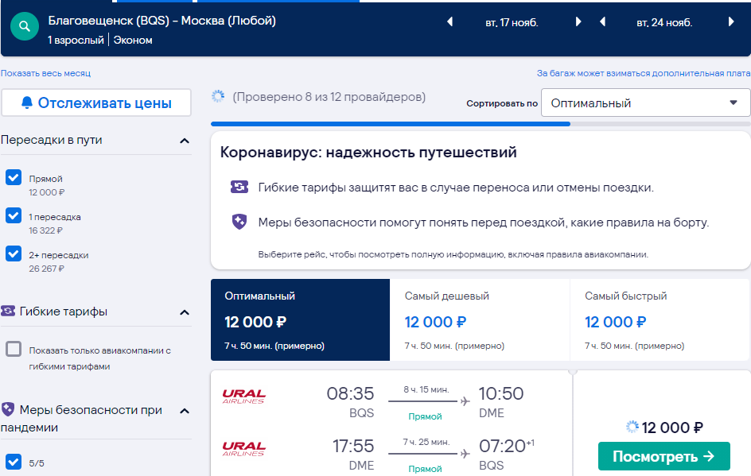The height and width of the screenshot is (476, 751).
Task: Open baggage fee notice link
Action: click(644, 73)
